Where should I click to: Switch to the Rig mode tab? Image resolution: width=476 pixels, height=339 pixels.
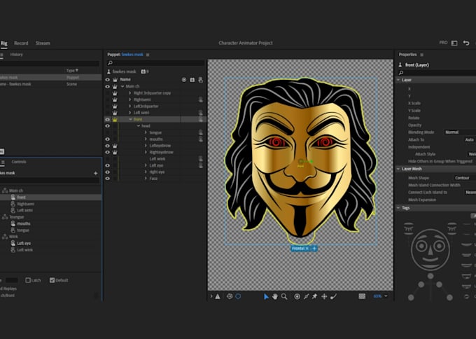tap(4, 43)
